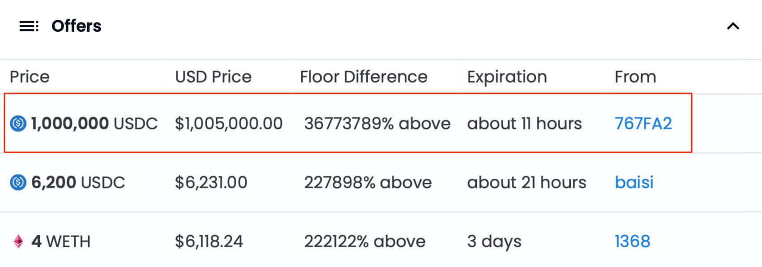Select the USD Price column header
Image resolution: width=762 pixels, height=267 pixels.
(213, 77)
